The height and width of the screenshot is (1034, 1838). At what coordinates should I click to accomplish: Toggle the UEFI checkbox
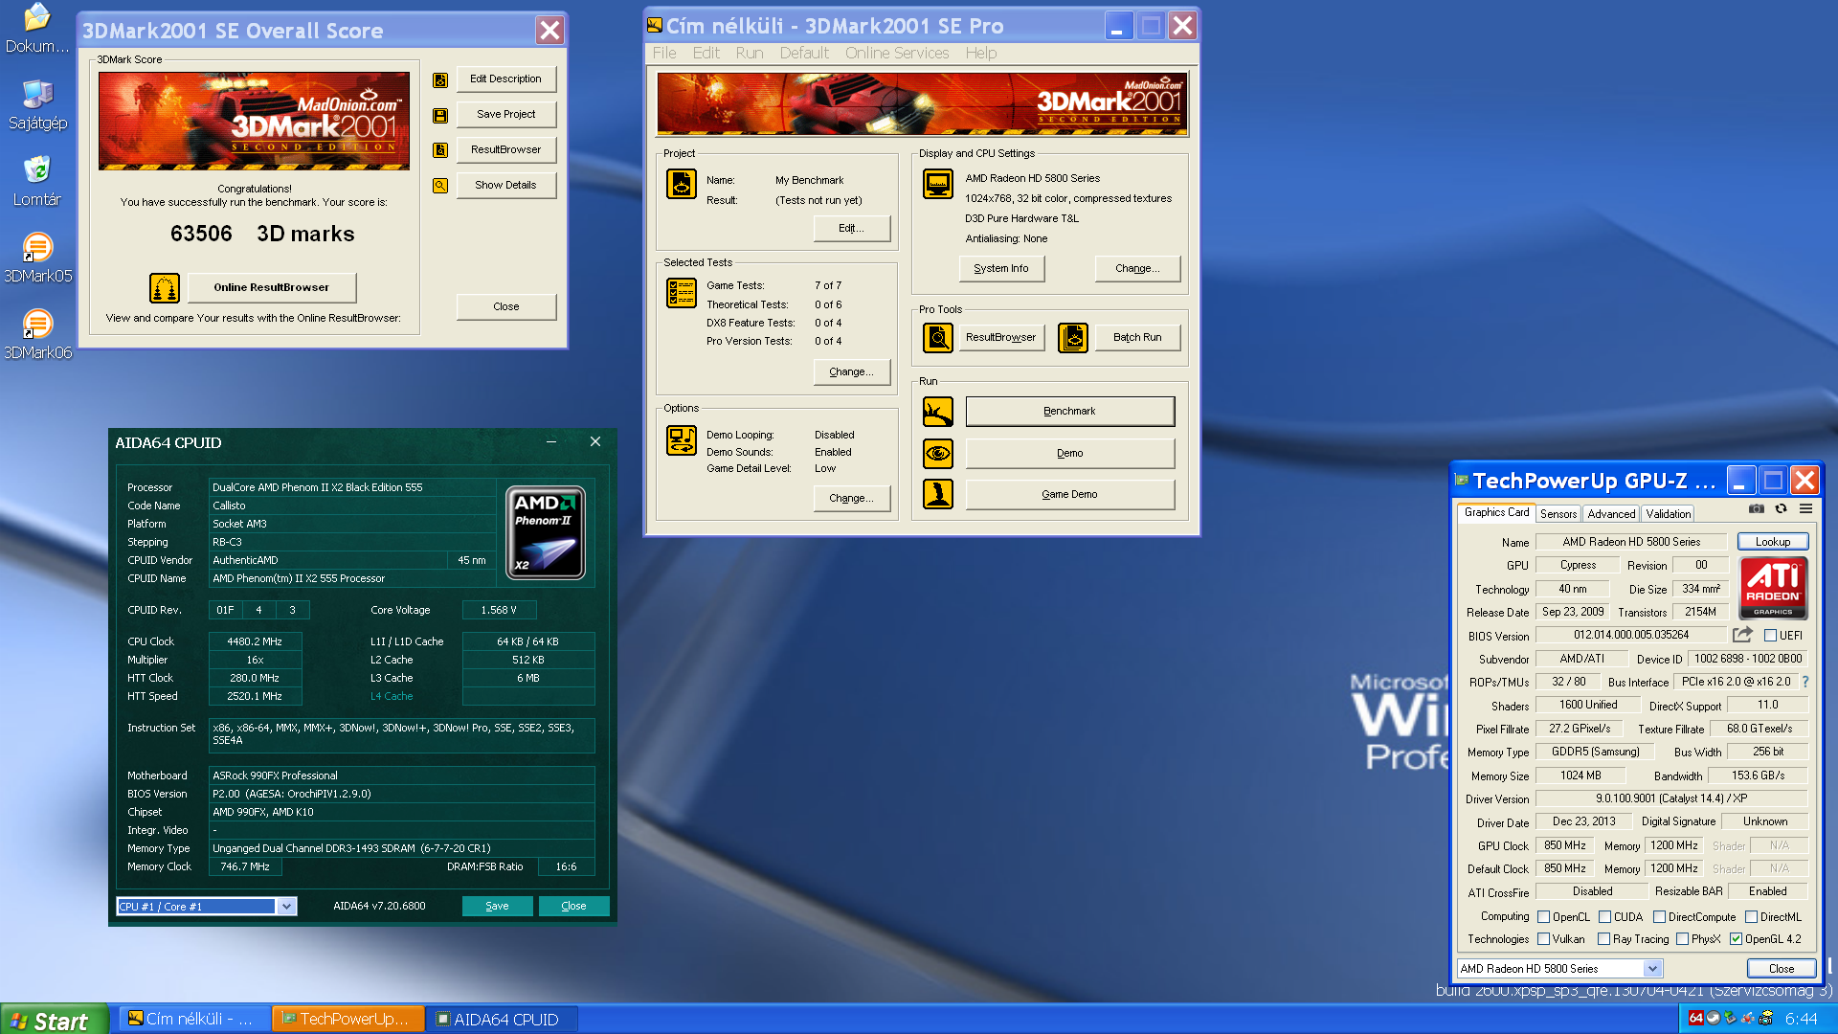click(x=1770, y=636)
